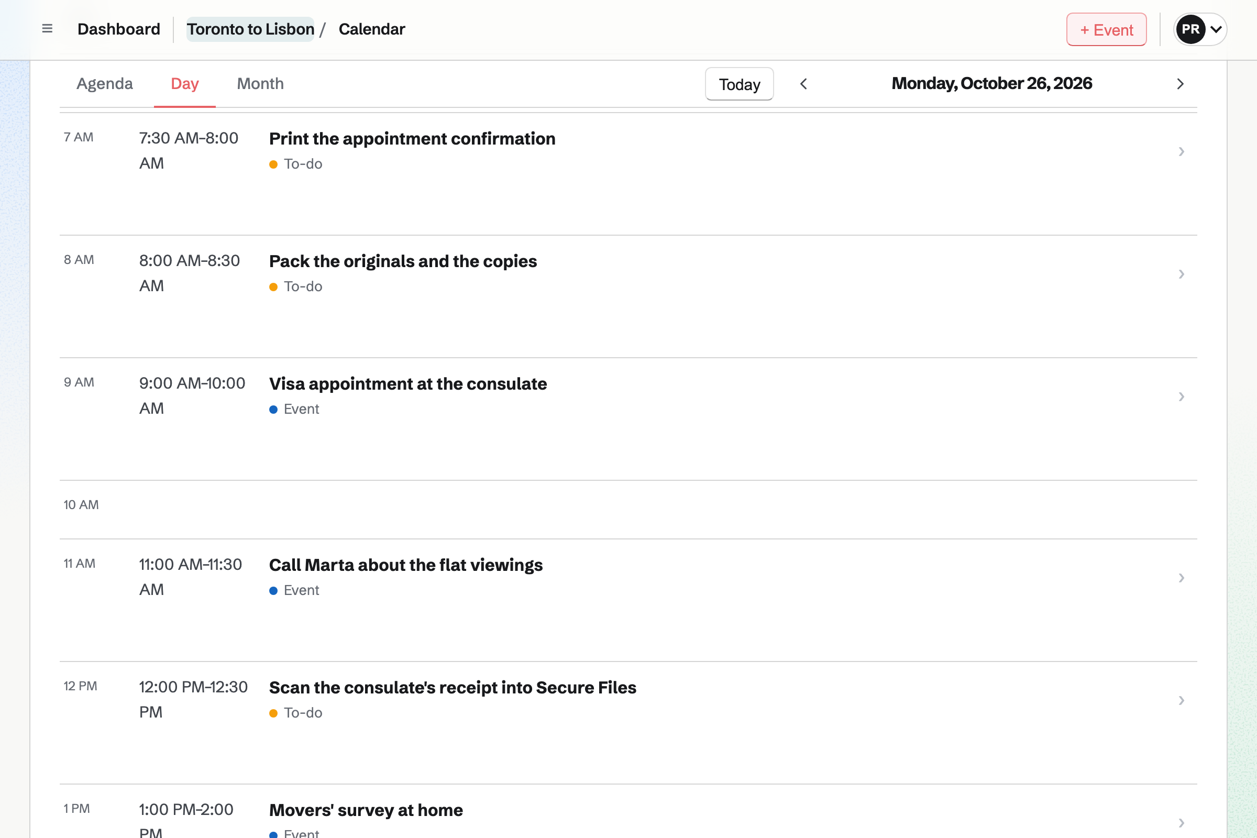Click Event label under Visa appointment
Screen dimensions: 1257x838
click(302, 409)
